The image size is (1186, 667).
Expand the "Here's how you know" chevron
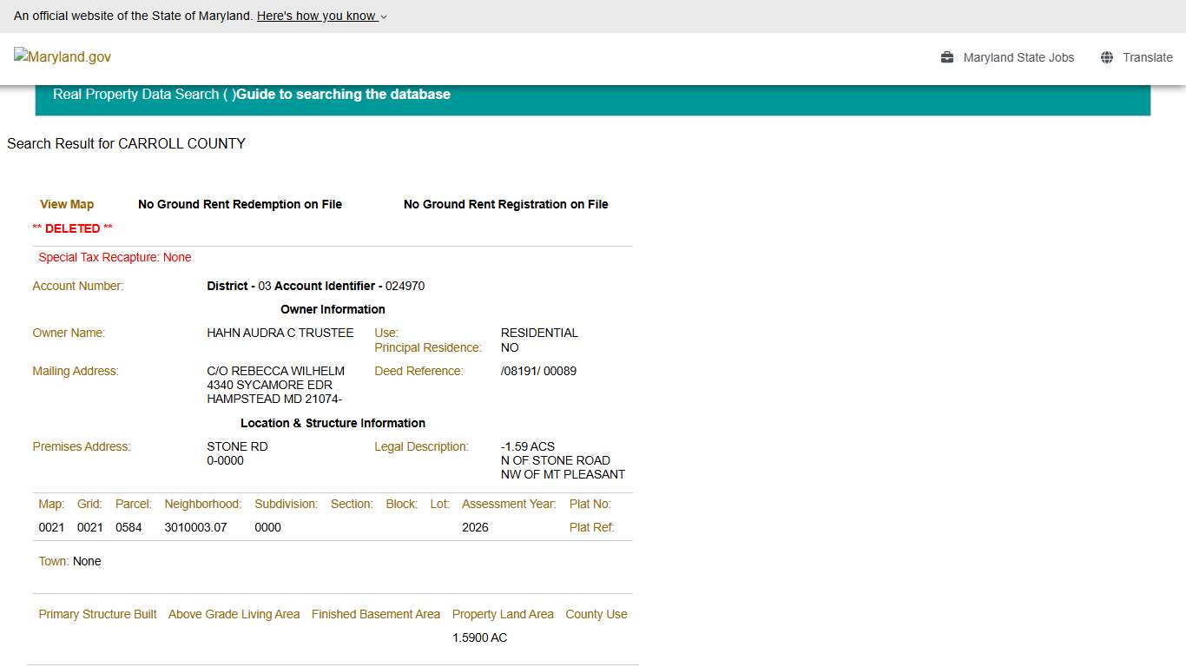384,17
